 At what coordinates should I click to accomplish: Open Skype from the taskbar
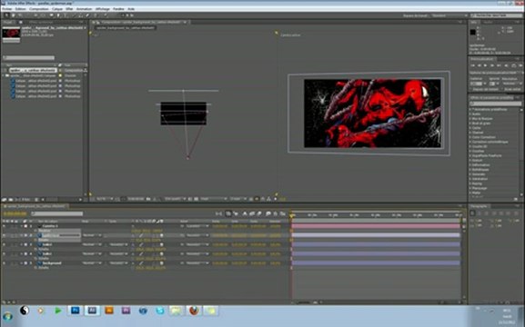tap(160, 311)
